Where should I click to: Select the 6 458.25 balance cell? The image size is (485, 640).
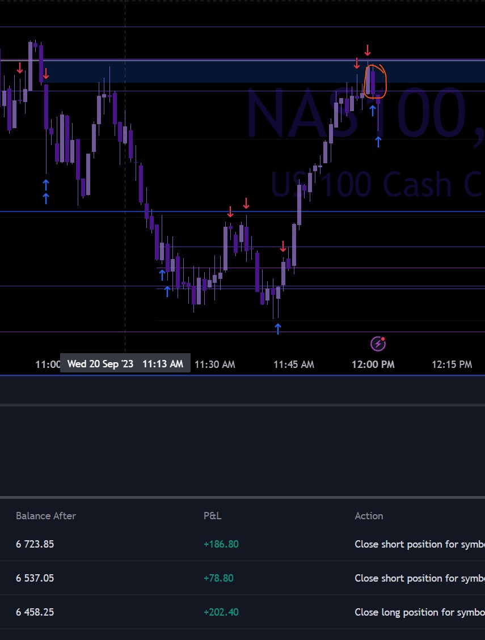coord(35,612)
